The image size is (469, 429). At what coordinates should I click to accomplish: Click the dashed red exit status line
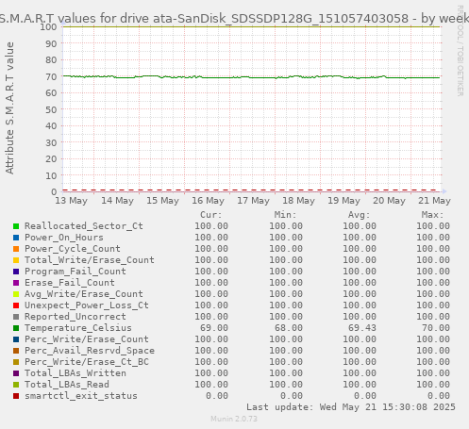250,190
